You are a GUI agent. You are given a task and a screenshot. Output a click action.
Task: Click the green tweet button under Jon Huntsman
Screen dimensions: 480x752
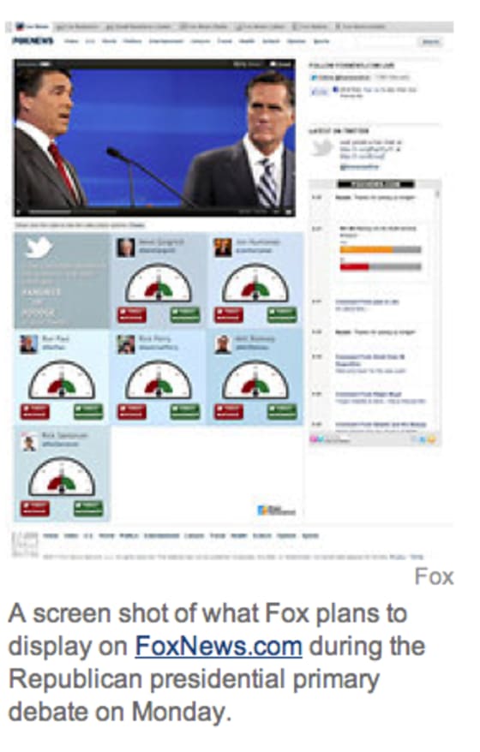point(282,314)
